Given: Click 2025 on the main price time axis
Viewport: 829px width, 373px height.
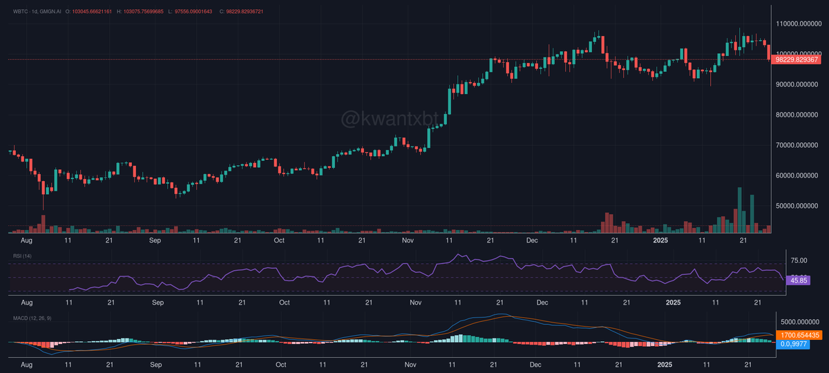Looking at the screenshot, I should [x=661, y=240].
